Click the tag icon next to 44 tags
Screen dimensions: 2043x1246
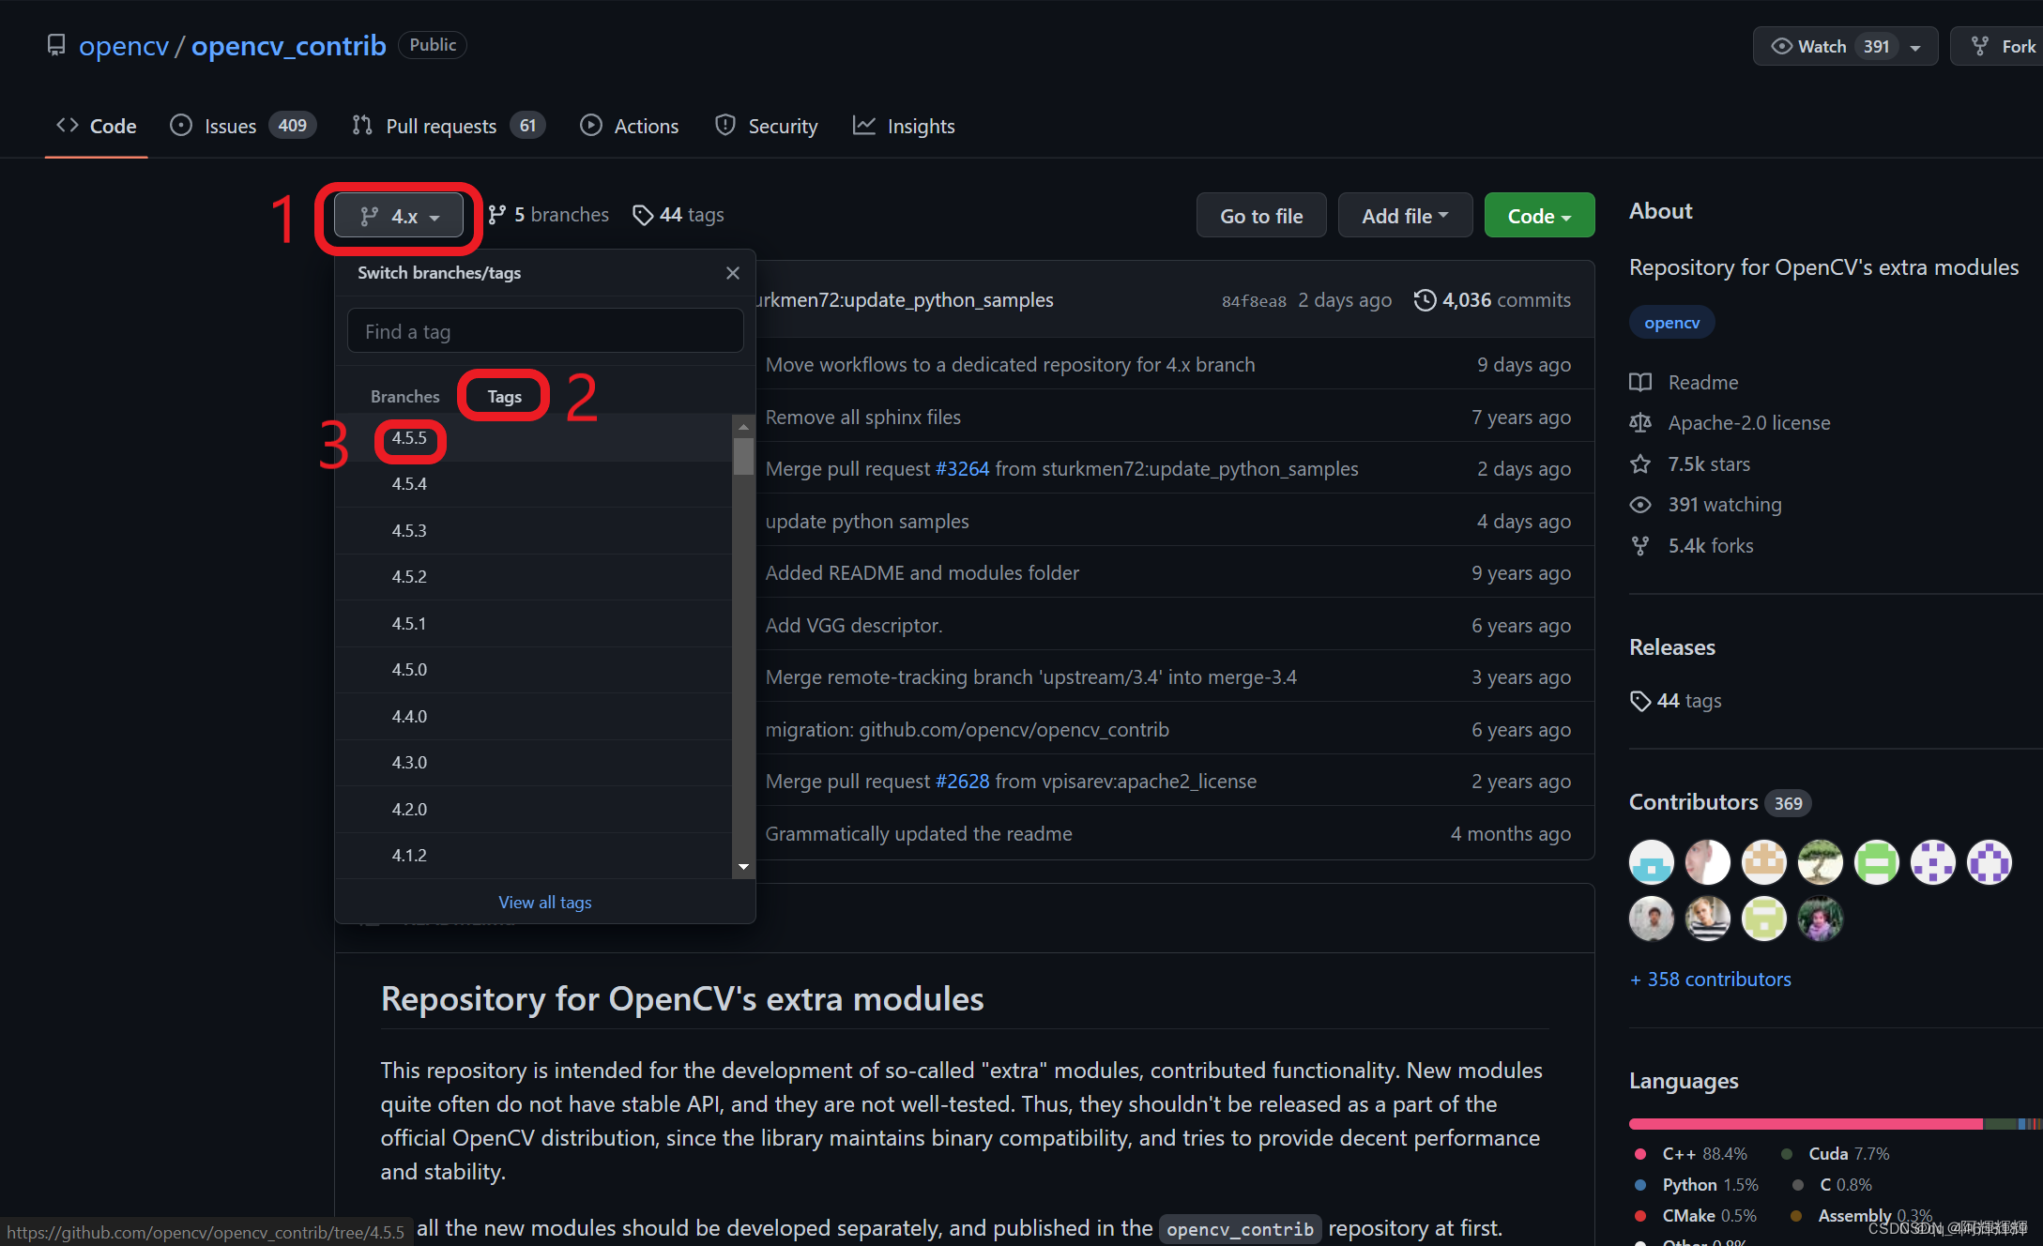[643, 216]
